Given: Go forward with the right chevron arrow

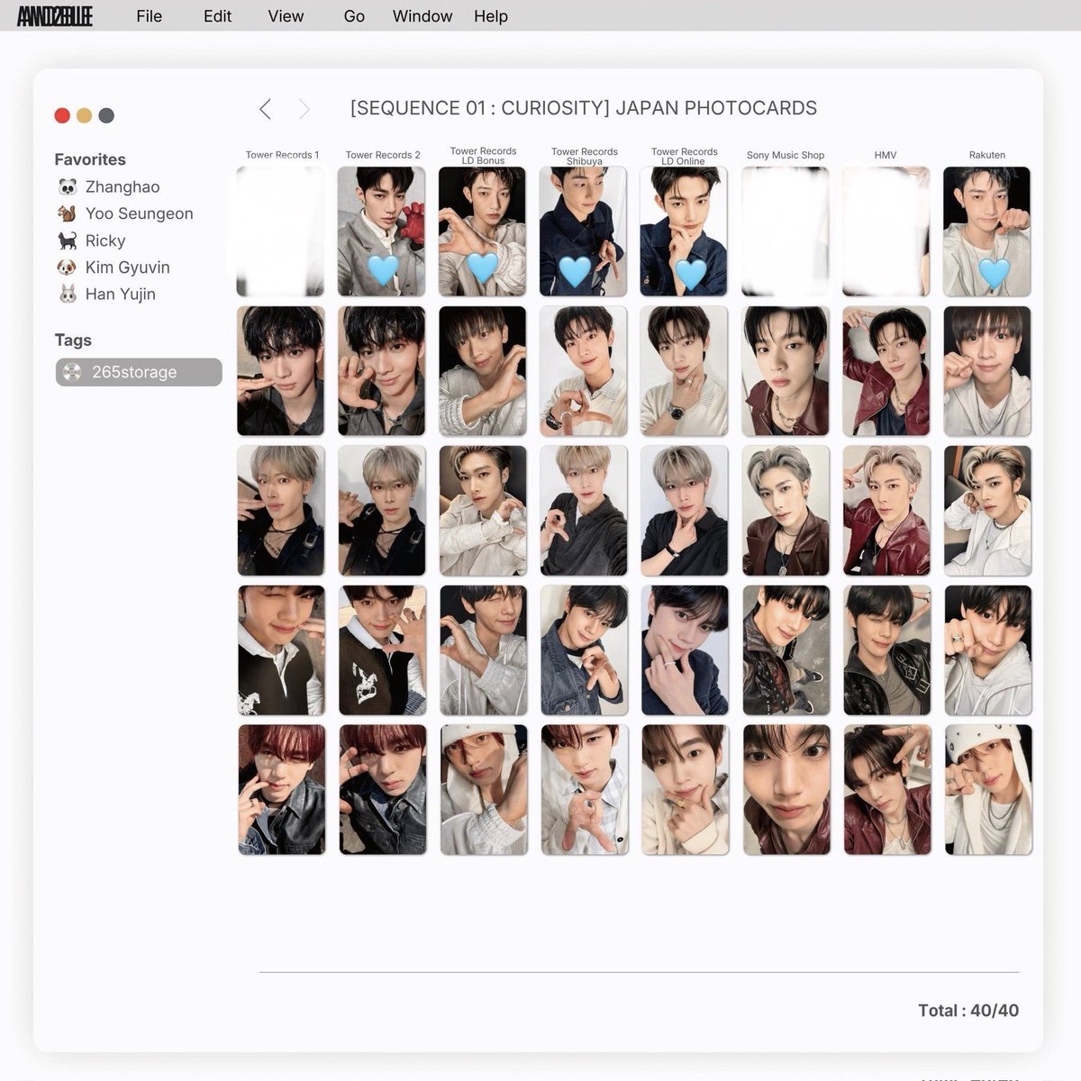Looking at the screenshot, I should click(x=304, y=109).
